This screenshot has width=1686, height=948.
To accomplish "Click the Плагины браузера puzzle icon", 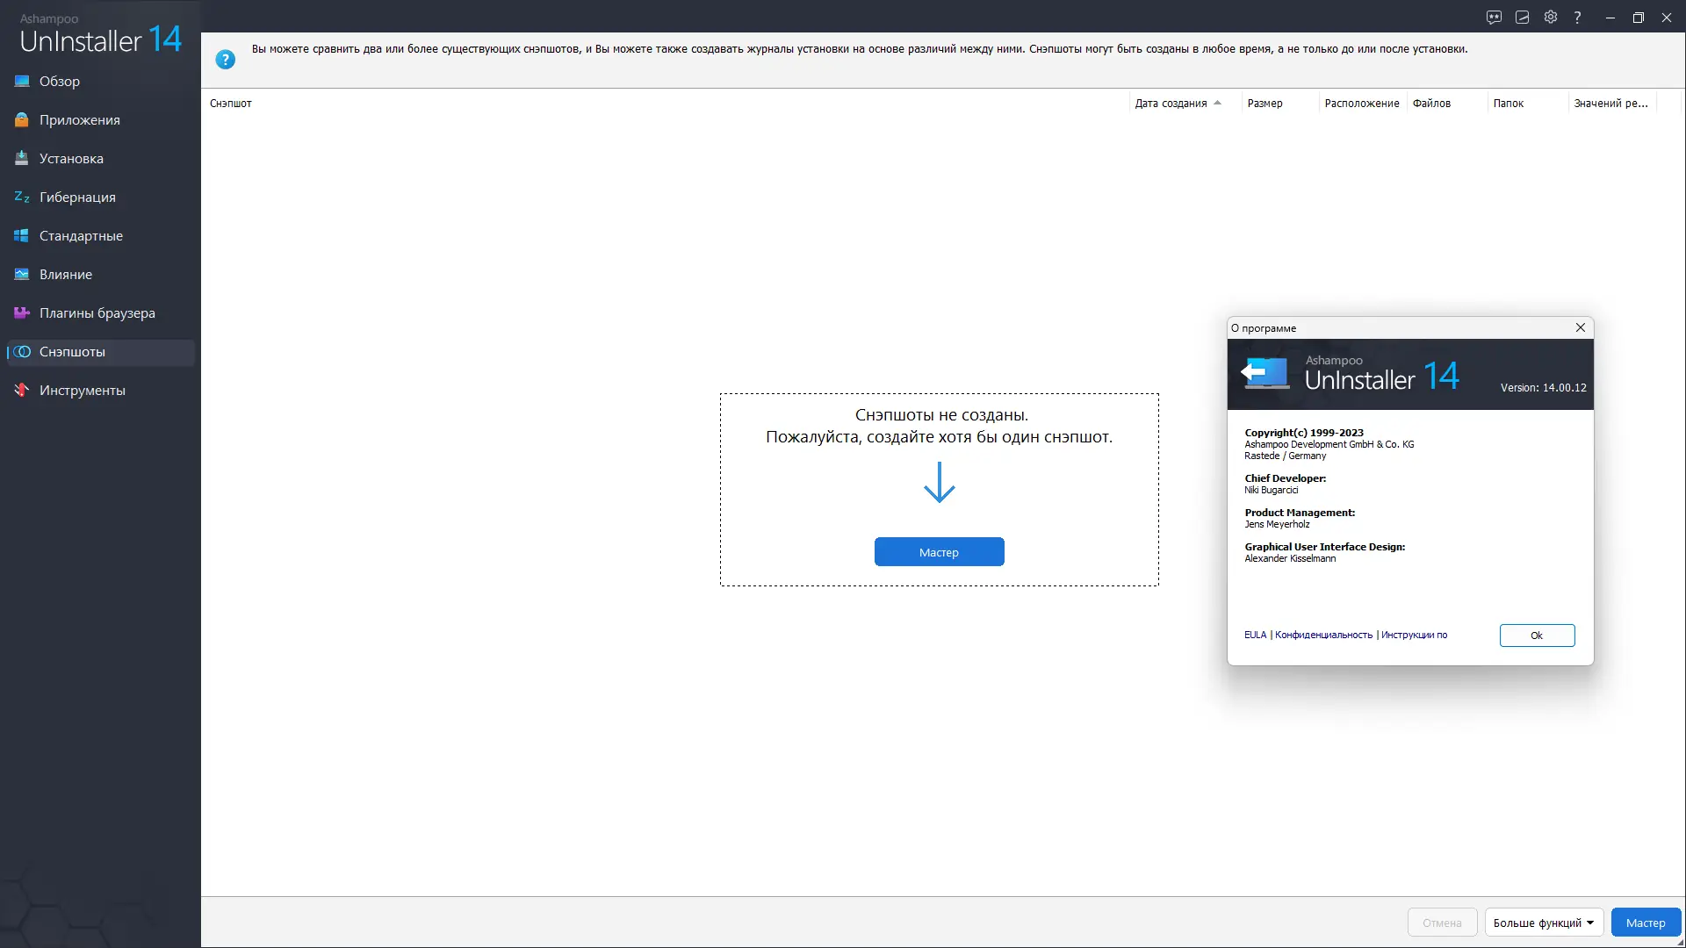I will (22, 313).
